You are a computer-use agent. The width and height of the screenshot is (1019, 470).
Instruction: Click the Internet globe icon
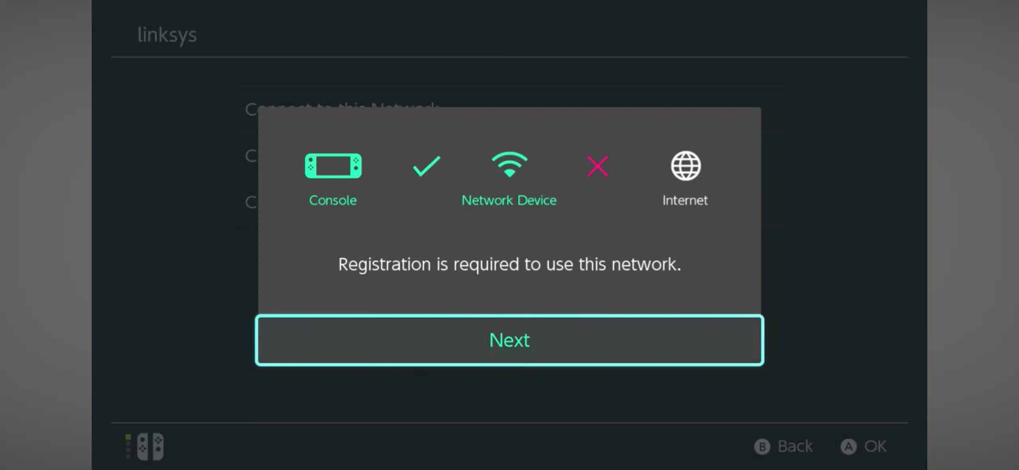[685, 165]
